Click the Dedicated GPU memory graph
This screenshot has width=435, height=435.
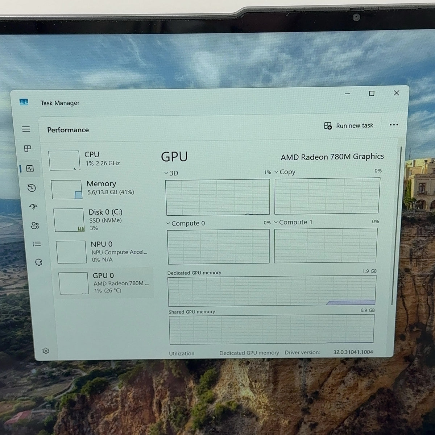coord(272,291)
